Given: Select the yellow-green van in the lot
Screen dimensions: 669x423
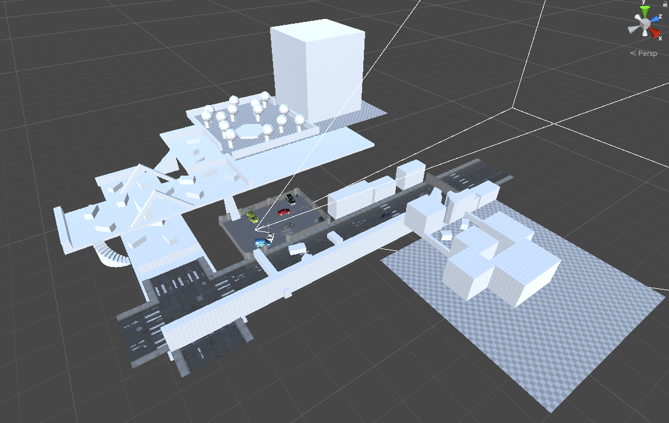Looking at the screenshot, I should (x=252, y=216).
